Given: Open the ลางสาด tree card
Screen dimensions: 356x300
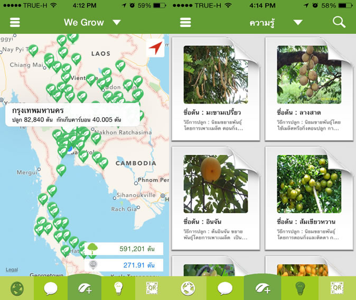Looking at the screenshot, I should coord(309,89).
